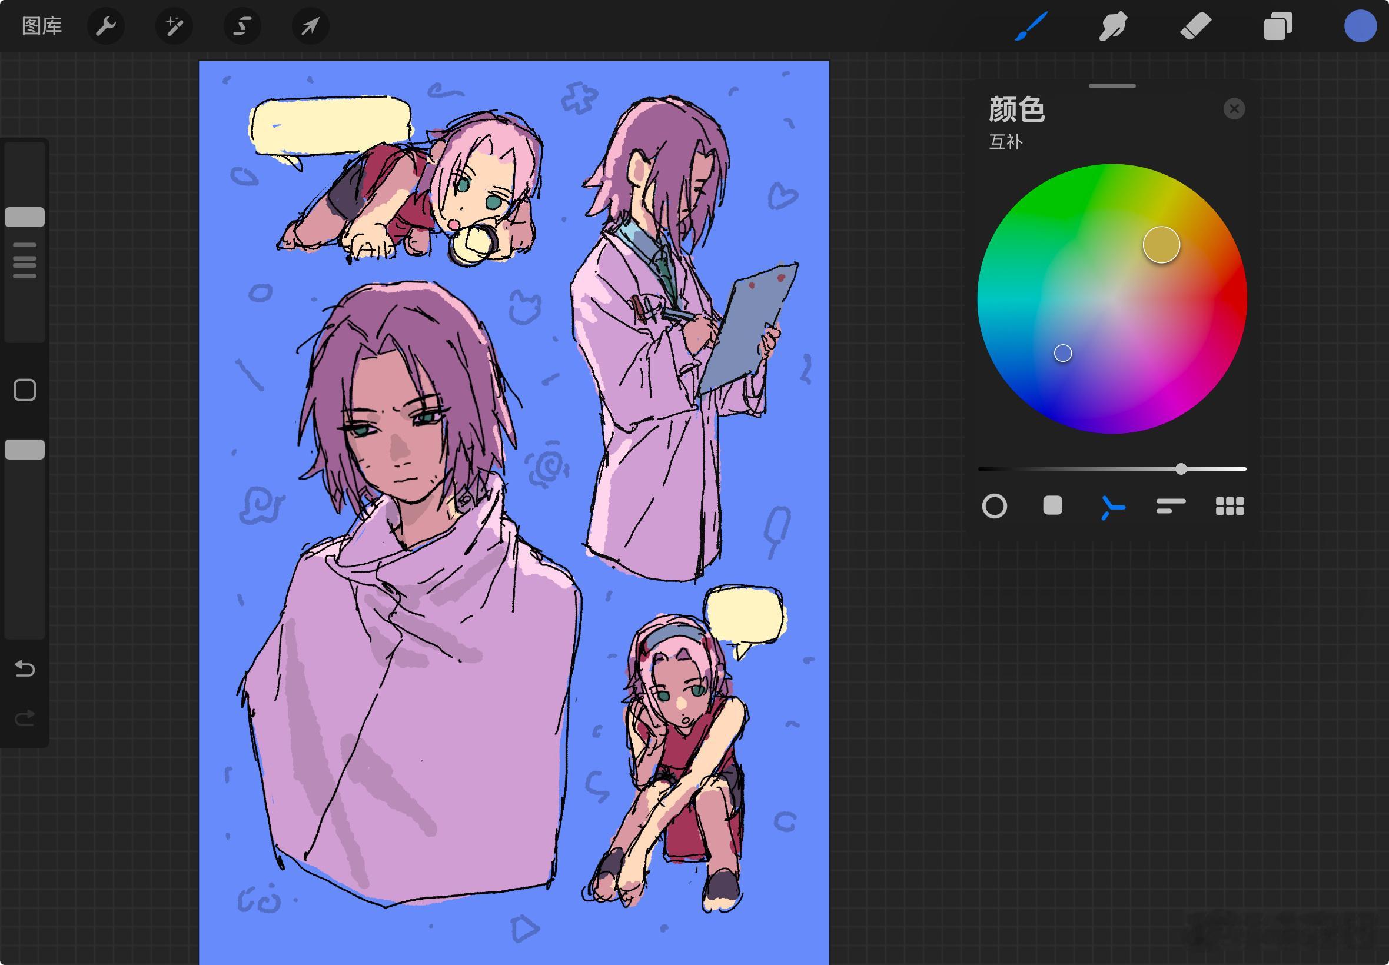
Task: Open the Layers panel
Action: pyautogui.click(x=1278, y=26)
